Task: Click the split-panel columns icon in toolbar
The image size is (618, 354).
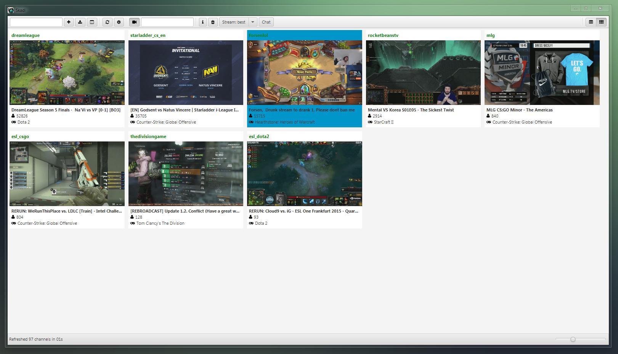Action: coord(92,22)
